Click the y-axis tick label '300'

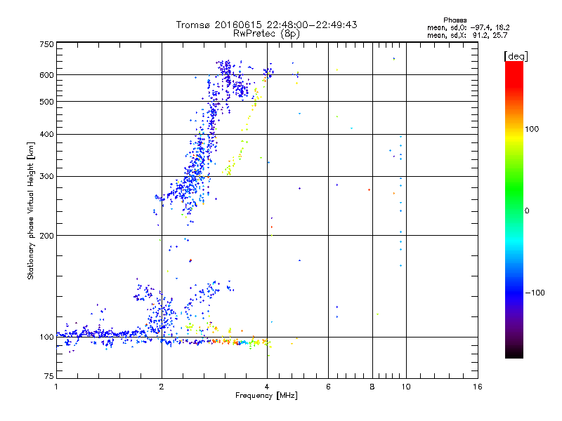coord(47,177)
